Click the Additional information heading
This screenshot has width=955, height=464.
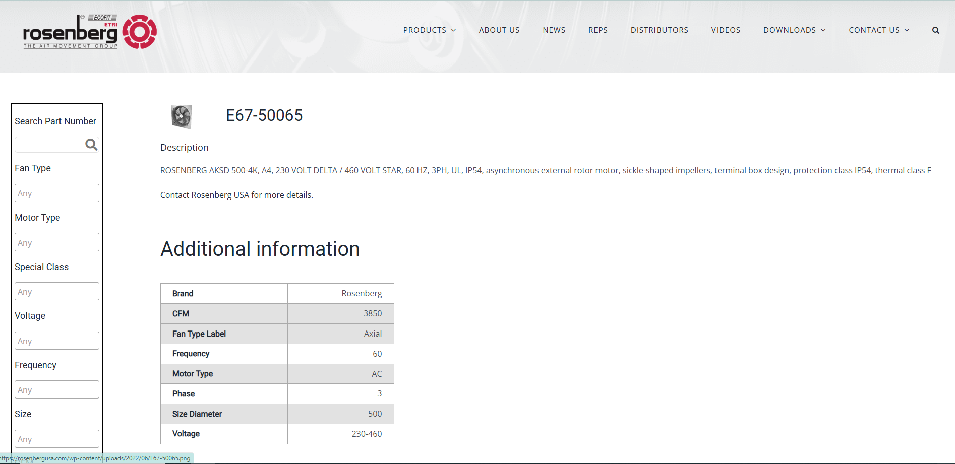click(260, 249)
